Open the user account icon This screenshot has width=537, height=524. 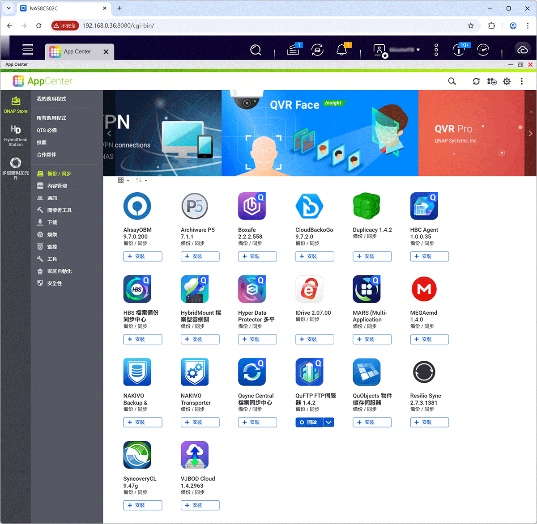[379, 50]
